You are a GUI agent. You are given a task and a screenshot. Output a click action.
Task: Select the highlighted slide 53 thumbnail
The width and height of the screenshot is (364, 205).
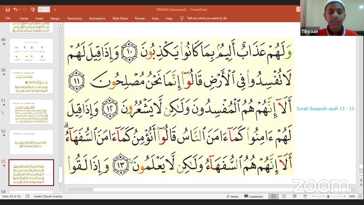click(31, 173)
